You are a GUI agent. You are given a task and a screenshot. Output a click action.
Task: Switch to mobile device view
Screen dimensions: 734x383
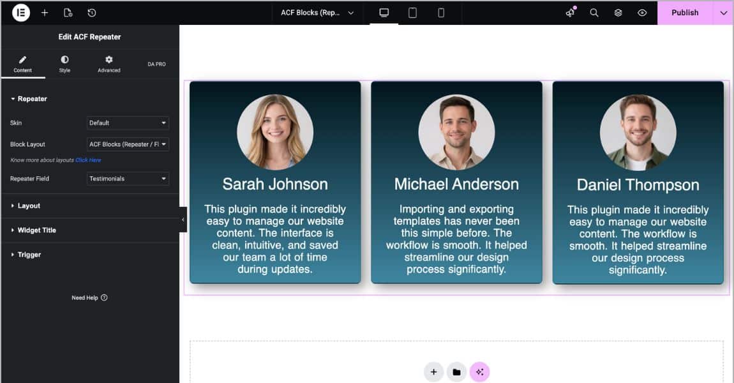tap(441, 13)
